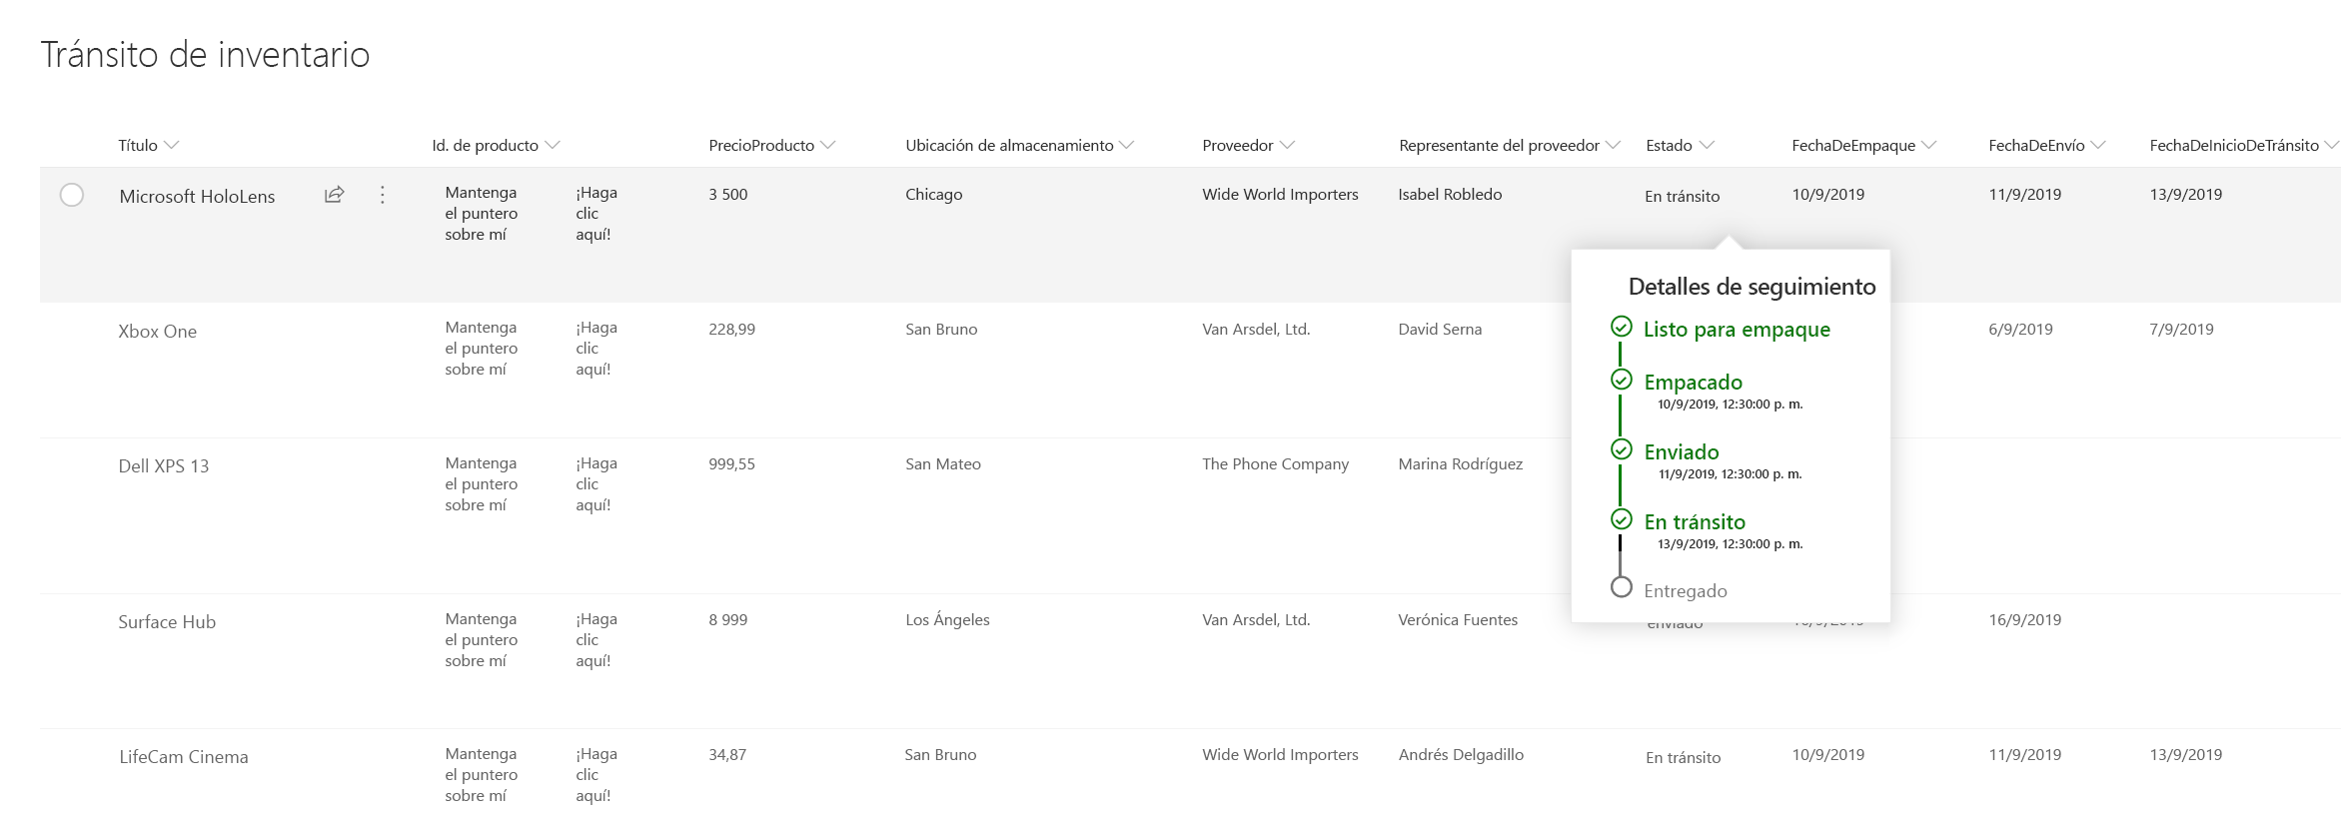Screen dimensions: 2341x828
Task: Click the green check icon beside Empacado
Action: (1621, 381)
